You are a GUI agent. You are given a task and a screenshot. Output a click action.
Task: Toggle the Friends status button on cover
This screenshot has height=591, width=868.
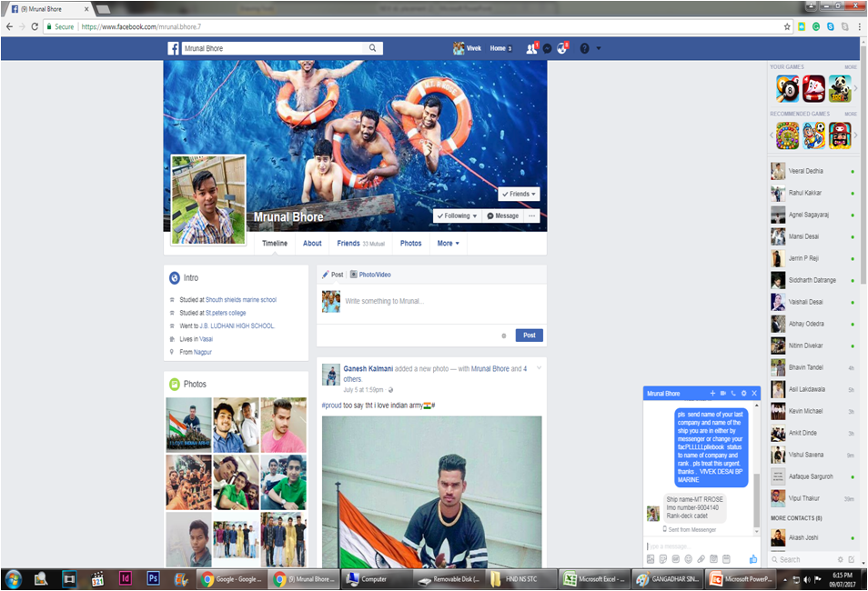pyautogui.click(x=519, y=194)
